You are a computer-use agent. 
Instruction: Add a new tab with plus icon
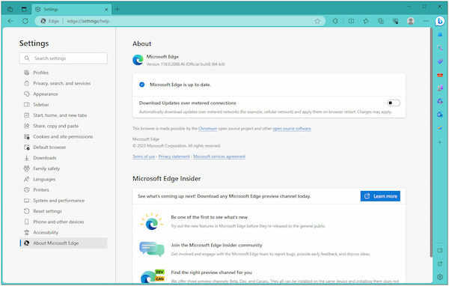(117, 9)
